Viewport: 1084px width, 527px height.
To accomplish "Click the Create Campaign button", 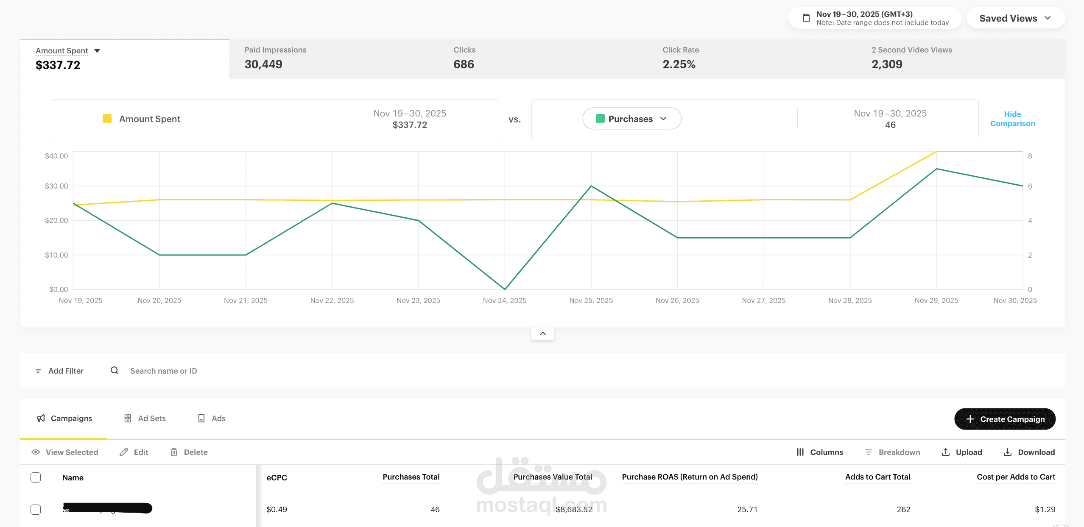I will tap(1005, 419).
